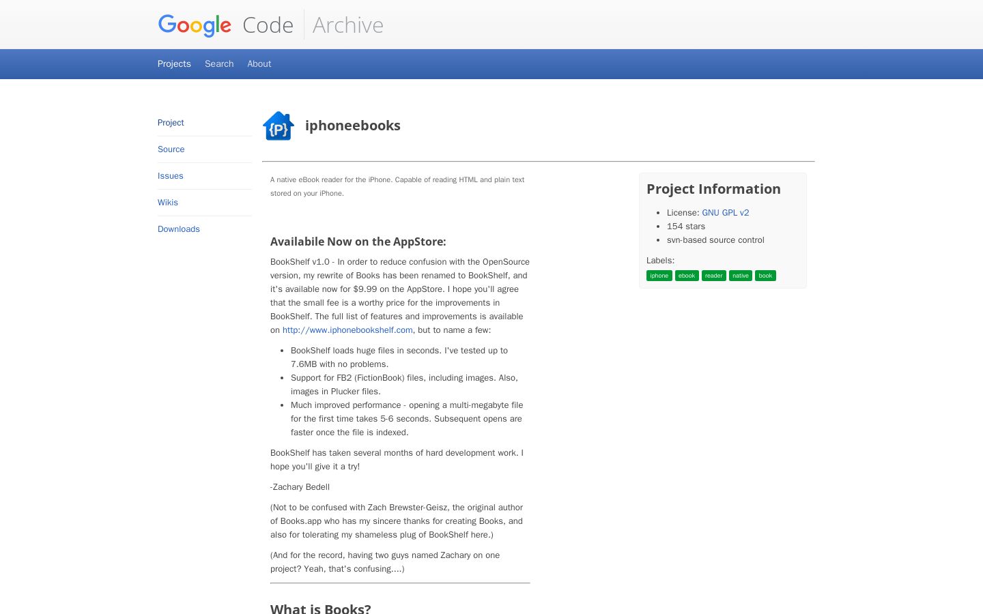983x614 pixels.
Task: Click the svn-based source control entry
Action: point(715,240)
